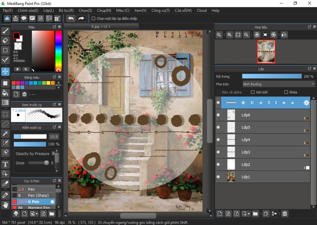Add new folder in layer panel bottom
Screen dimensions: 317x225
(x=255, y=214)
